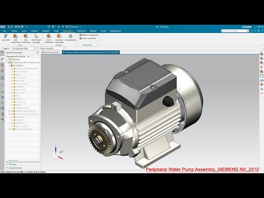Expand the Constraints tree node
Viewport: 264px width, 198px height.
coord(9,65)
